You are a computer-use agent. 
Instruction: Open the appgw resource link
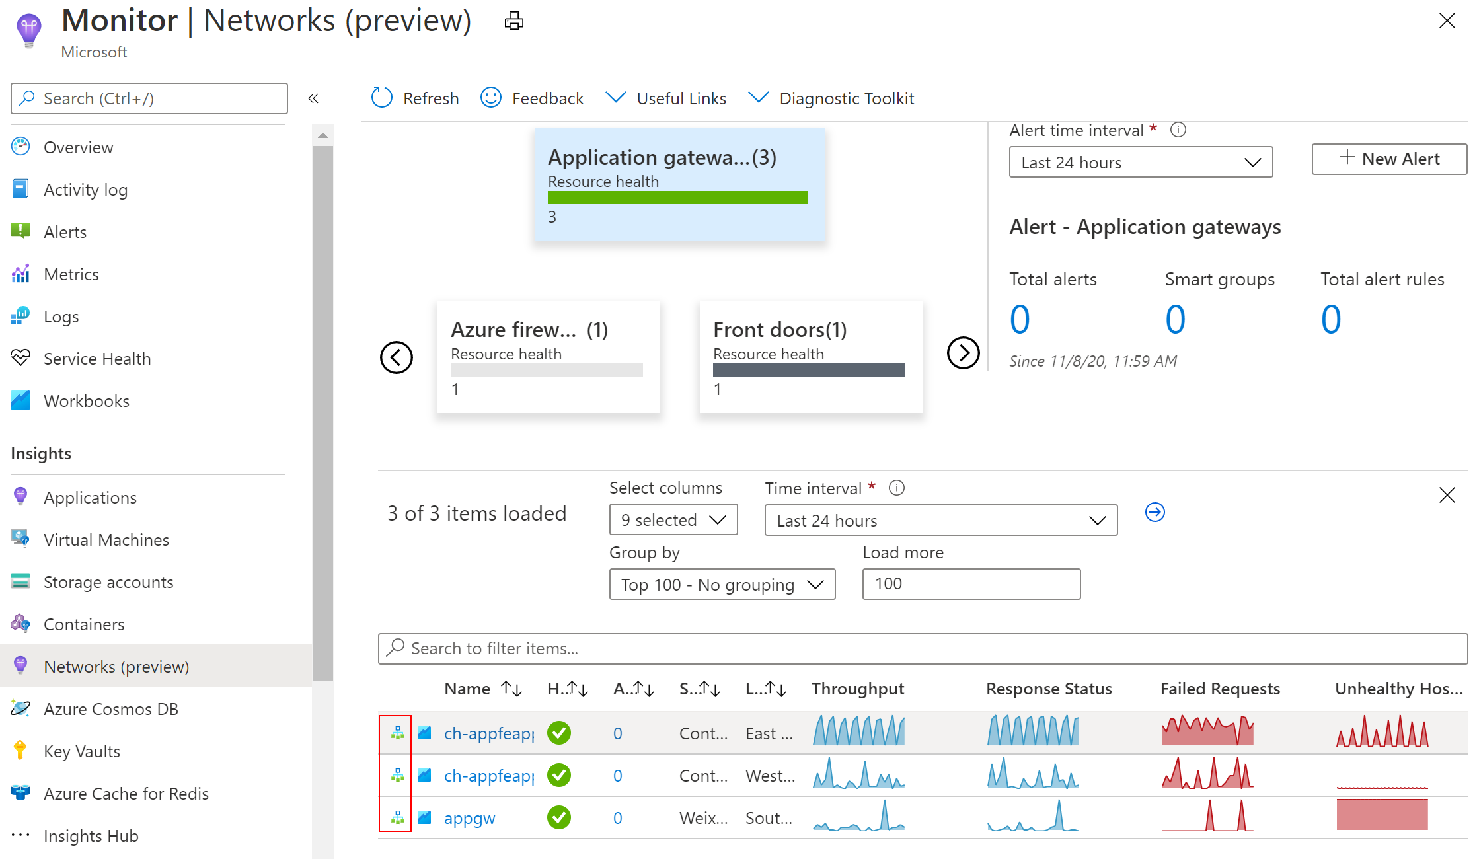(x=469, y=818)
